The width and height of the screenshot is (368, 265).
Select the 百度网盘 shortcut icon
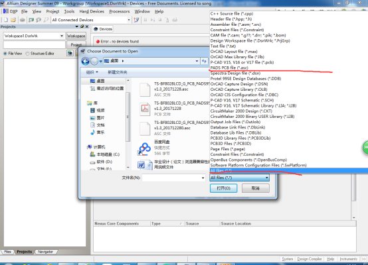click(x=144, y=149)
